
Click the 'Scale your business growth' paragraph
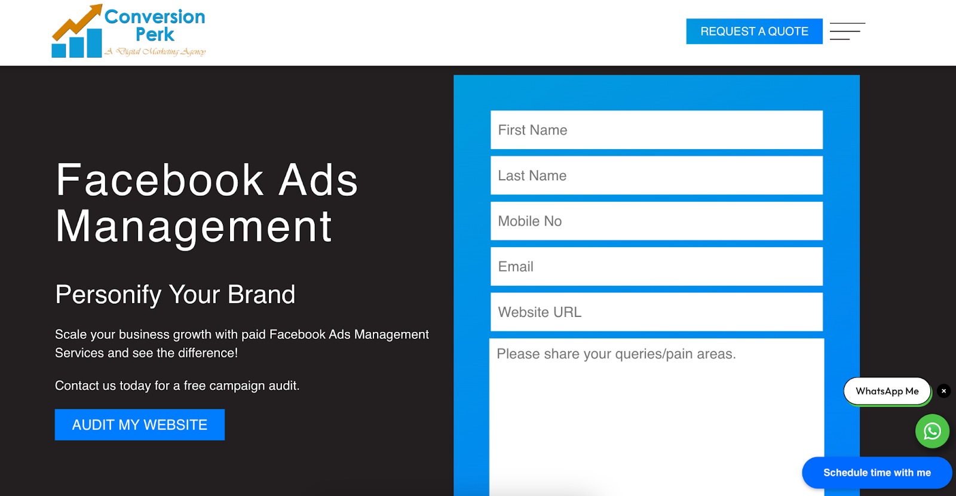pos(242,343)
